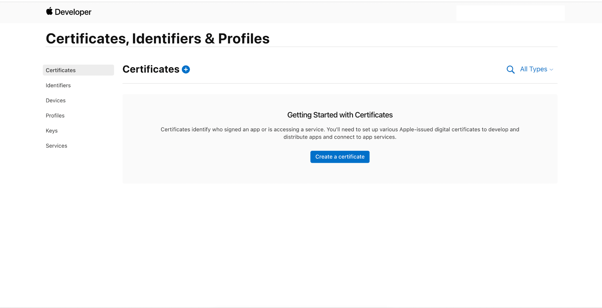Click the Certificates section heading
Screen dimensions: 602x308
151,69
